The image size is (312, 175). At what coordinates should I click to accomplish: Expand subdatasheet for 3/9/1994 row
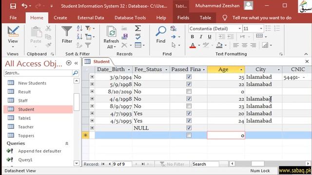tap(92, 77)
